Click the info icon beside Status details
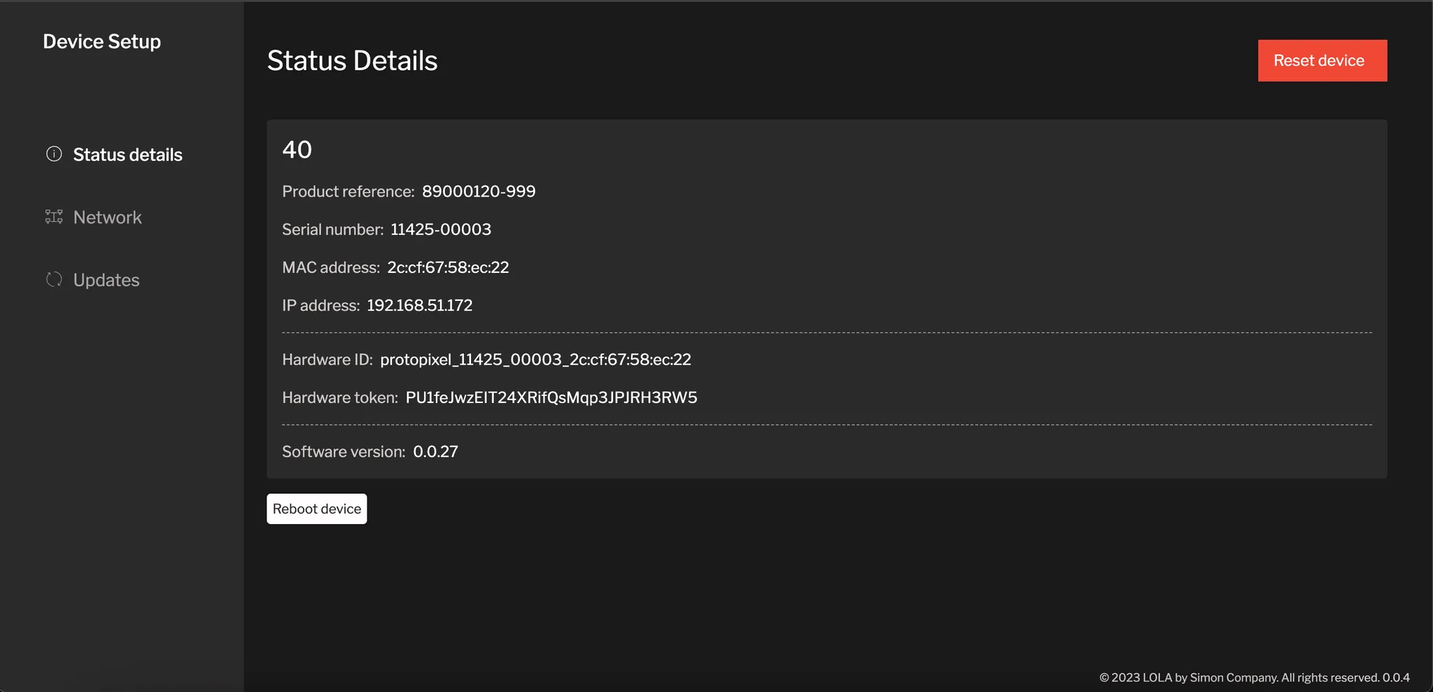1433x692 pixels. click(54, 154)
